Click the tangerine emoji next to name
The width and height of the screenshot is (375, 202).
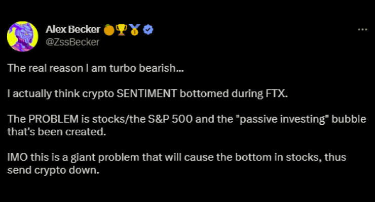tap(109, 30)
